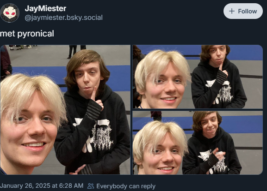The height and width of the screenshot is (191, 267).
Task: Open the @jaymiester.bsky.social handle link
Action: tap(64, 18)
